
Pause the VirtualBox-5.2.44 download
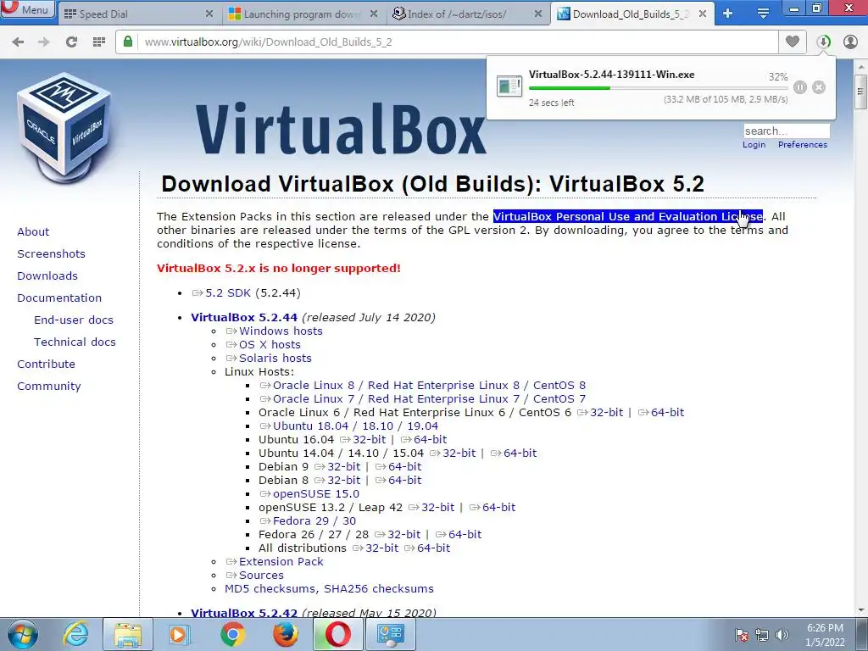800,87
